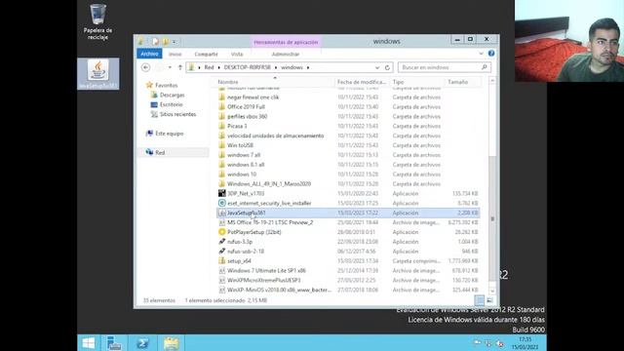
Task: Open Descargas in the navigation pane
Action: [x=172, y=95]
